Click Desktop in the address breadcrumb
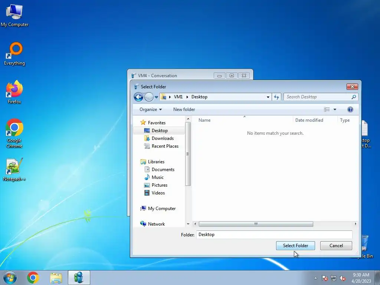This screenshot has width=380, height=285. tap(199, 97)
